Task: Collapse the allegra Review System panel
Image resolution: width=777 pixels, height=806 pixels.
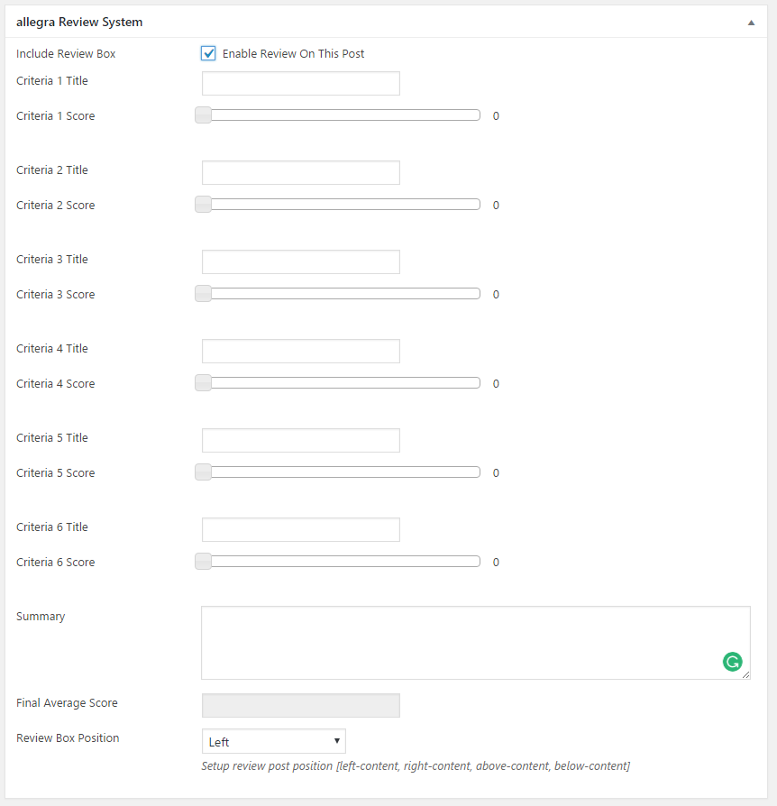Action: coord(751,23)
